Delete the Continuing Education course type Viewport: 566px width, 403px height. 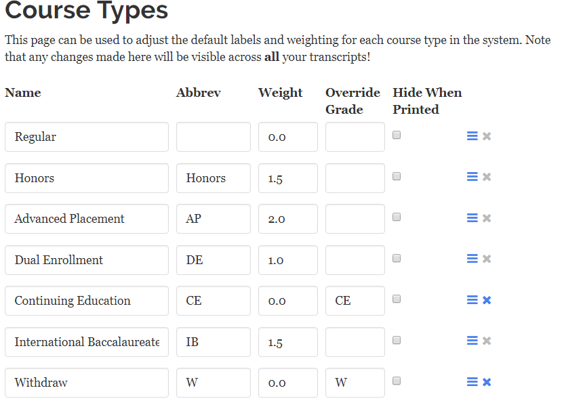(487, 300)
